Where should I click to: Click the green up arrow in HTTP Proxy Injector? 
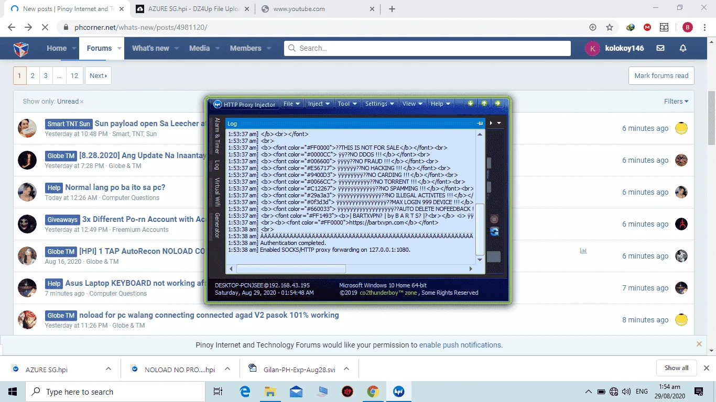(x=484, y=103)
